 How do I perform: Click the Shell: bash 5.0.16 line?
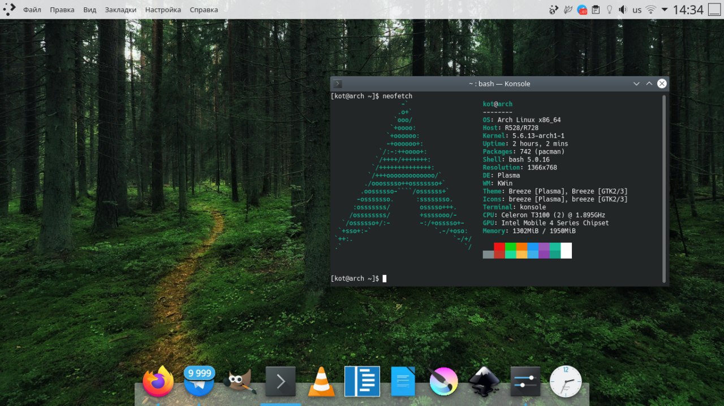tap(516, 159)
